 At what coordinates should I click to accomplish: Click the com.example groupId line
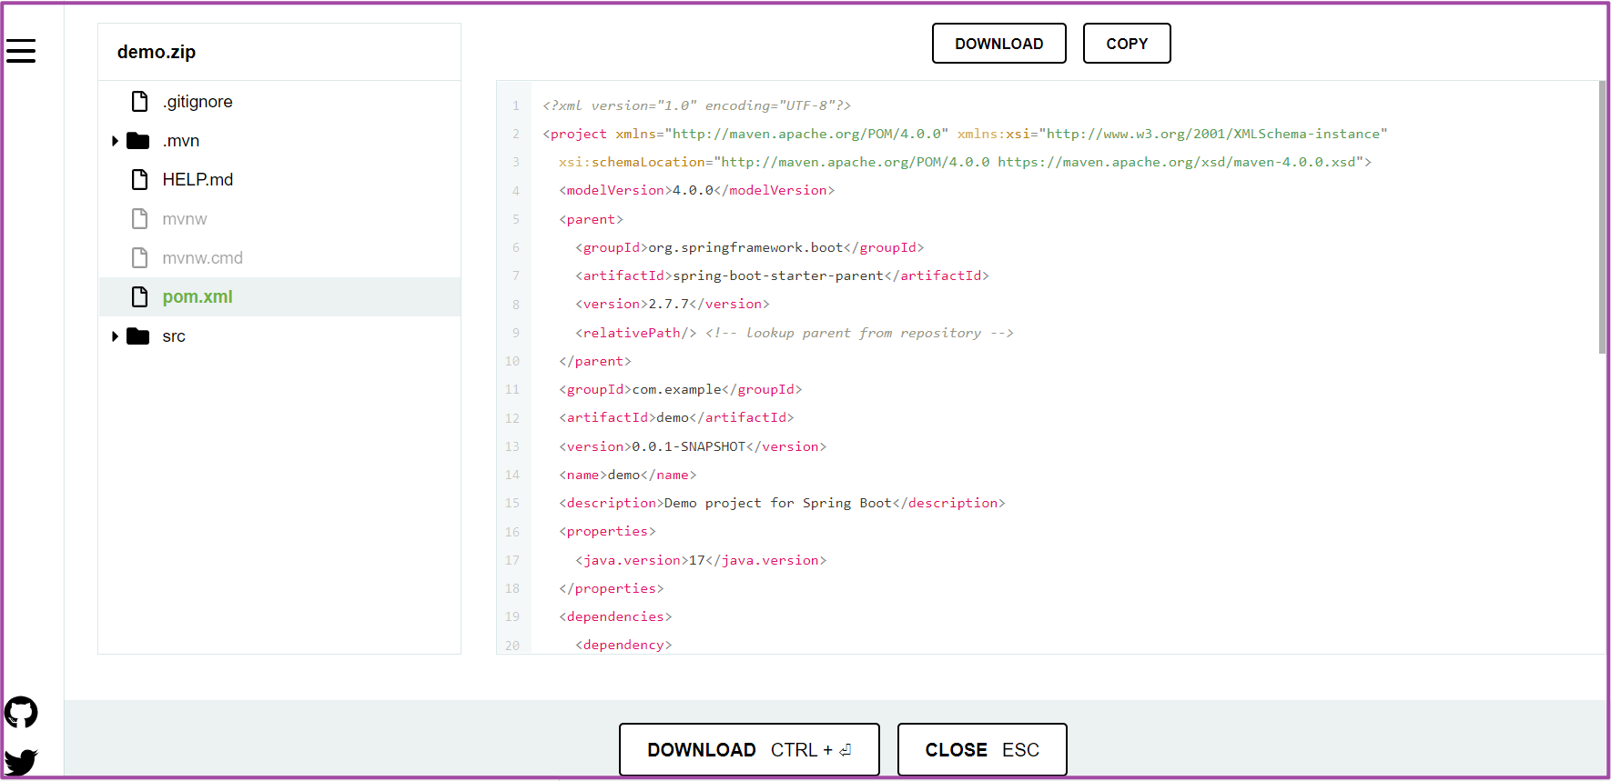point(680,389)
